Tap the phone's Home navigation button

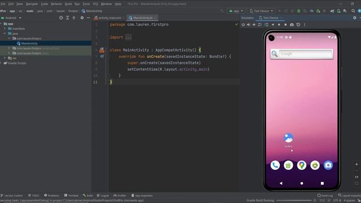(302, 183)
